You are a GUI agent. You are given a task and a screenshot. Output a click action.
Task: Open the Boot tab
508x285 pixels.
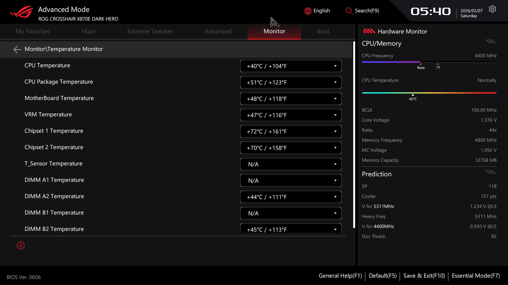click(x=323, y=31)
